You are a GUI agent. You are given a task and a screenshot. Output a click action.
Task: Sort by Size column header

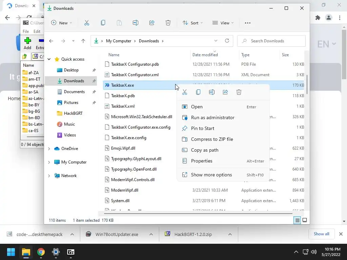(x=285, y=55)
